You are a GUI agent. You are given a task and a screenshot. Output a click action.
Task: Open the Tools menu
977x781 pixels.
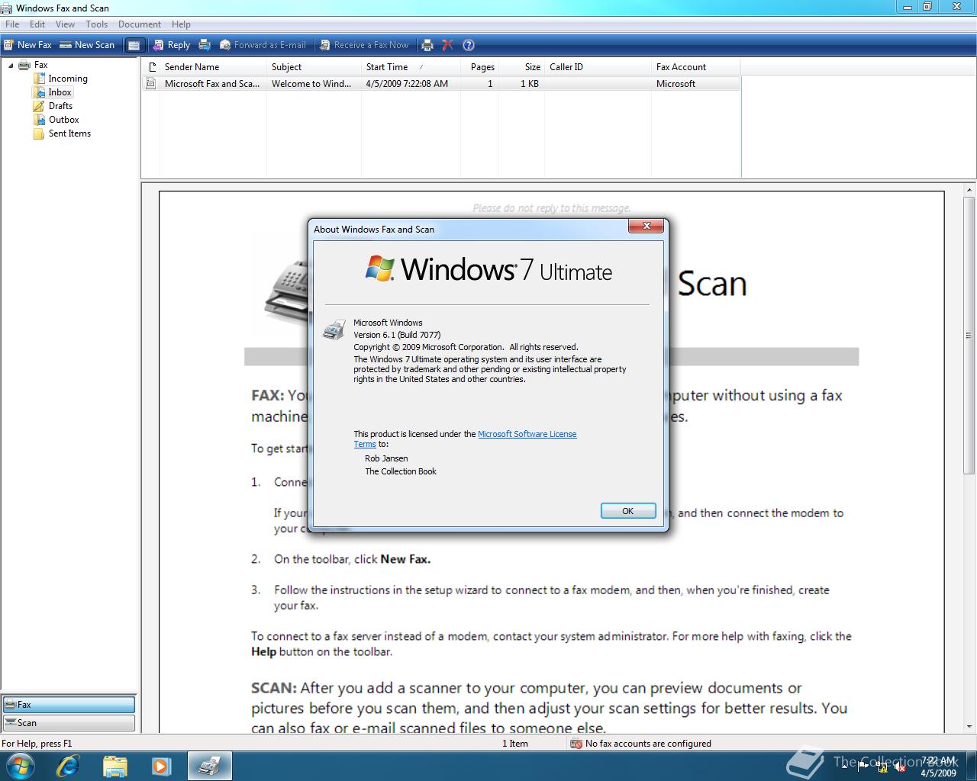(x=97, y=24)
